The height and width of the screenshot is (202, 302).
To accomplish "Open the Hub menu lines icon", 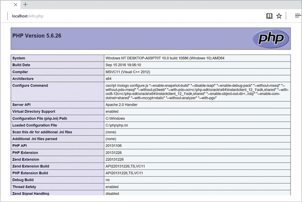I will [298, 16].
